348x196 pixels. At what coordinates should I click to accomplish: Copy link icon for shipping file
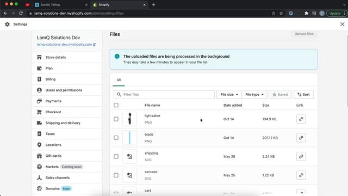pyautogui.click(x=301, y=156)
